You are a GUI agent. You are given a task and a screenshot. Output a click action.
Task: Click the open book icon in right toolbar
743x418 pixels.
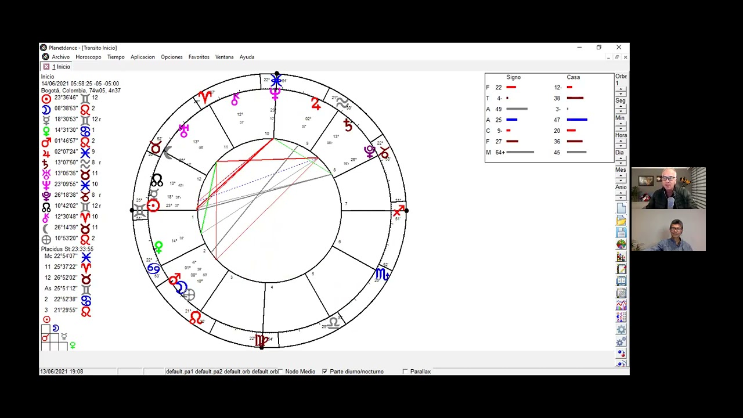(621, 281)
